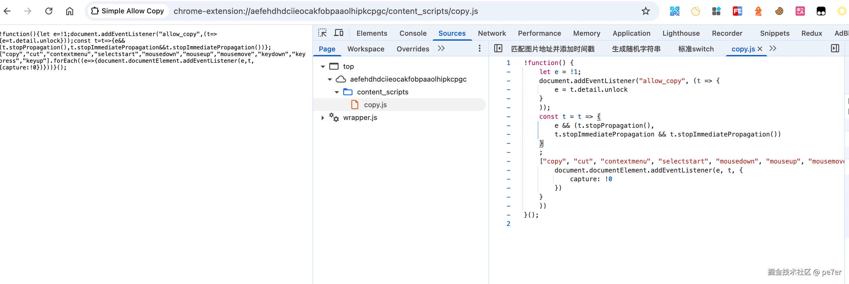The width and height of the screenshot is (849, 284).
Task: Open the QR code extension icon
Action: (x=675, y=11)
